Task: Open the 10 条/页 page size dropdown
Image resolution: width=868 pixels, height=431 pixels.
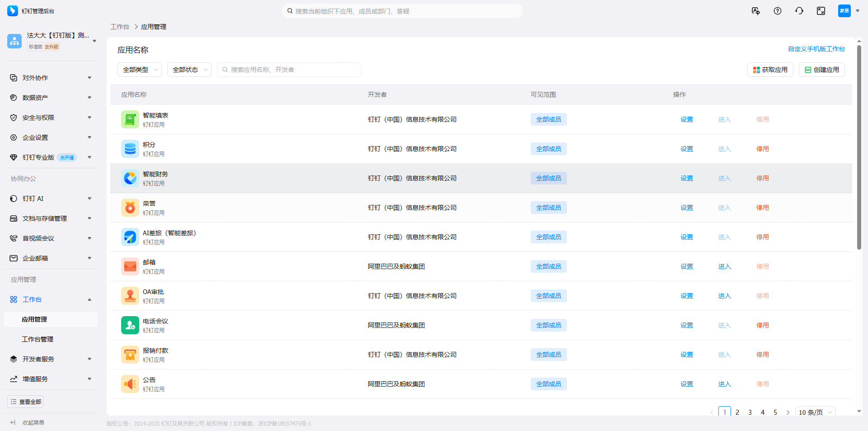Action: (x=816, y=412)
